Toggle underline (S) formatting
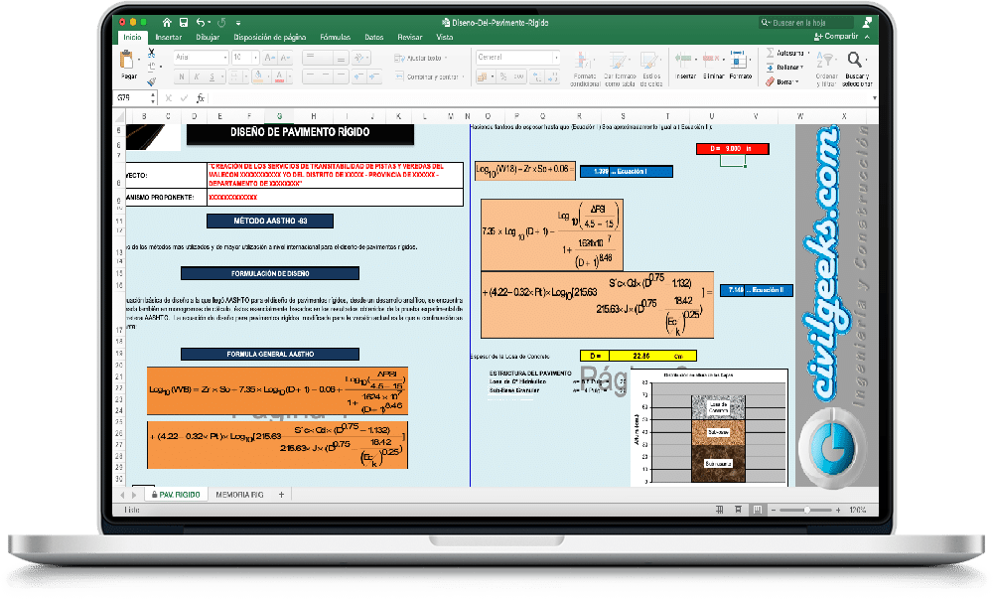The image size is (993, 600). click(x=212, y=76)
